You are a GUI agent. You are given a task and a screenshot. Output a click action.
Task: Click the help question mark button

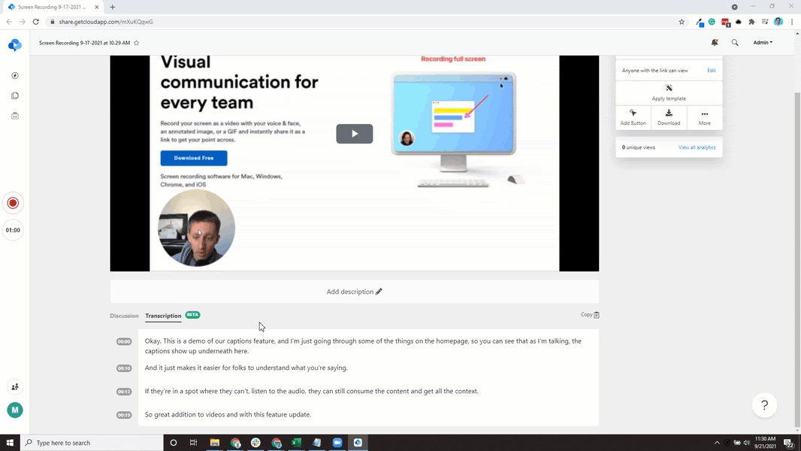(764, 405)
